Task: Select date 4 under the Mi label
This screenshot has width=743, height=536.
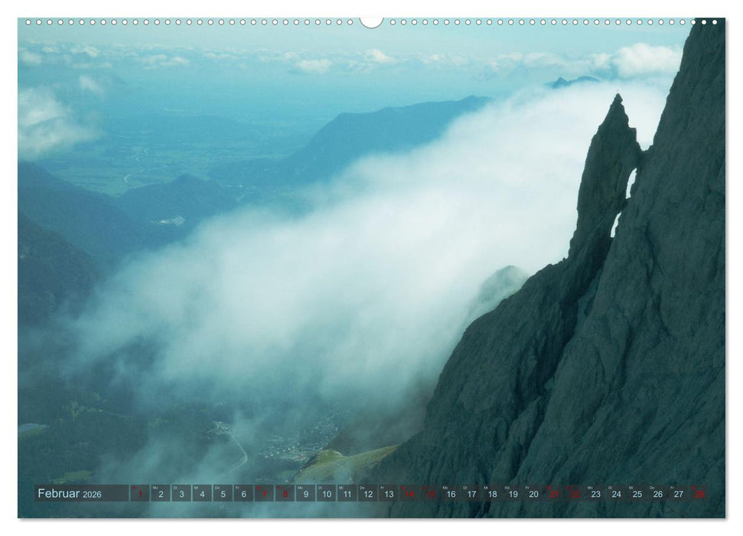Action: [x=204, y=495]
